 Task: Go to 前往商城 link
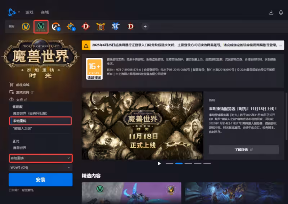coord(23,85)
